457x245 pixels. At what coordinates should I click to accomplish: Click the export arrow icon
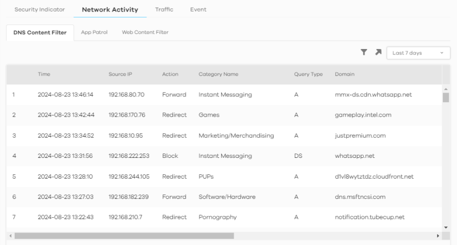(377, 52)
